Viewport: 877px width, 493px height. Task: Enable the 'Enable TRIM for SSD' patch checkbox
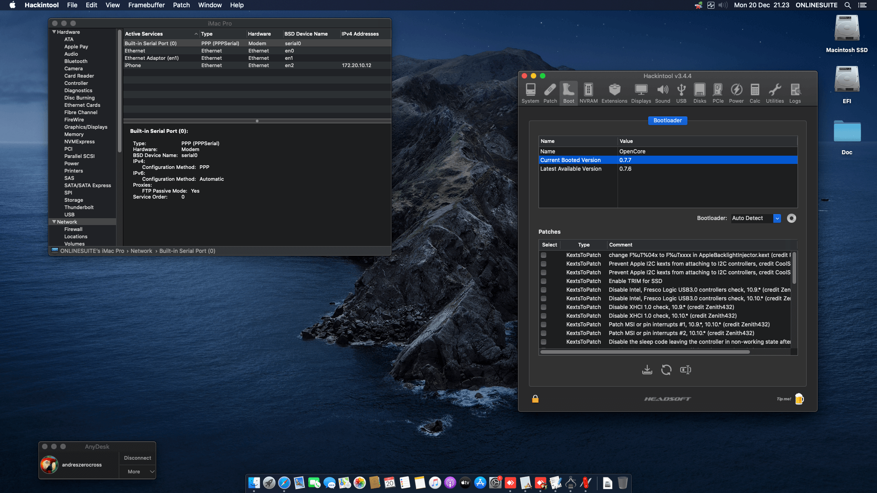pyautogui.click(x=543, y=281)
